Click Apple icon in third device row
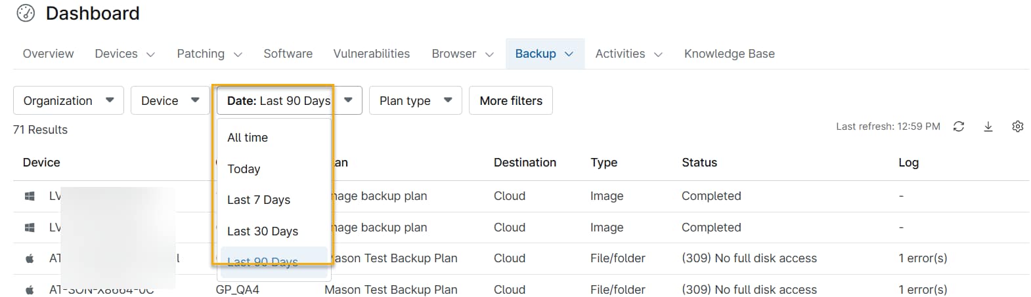The height and width of the screenshot is (297, 1031). [30, 258]
